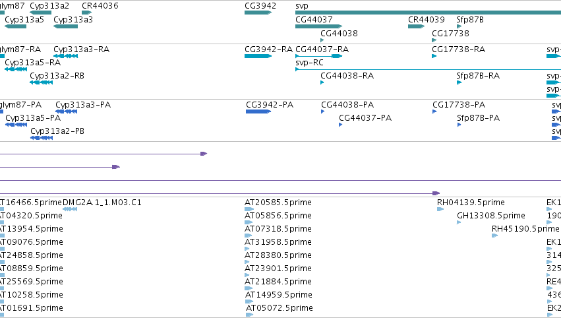Image resolution: width=561 pixels, height=318 pixels.
Task: Select the Sfp87B-RA transcript
Action: point(459,82)
